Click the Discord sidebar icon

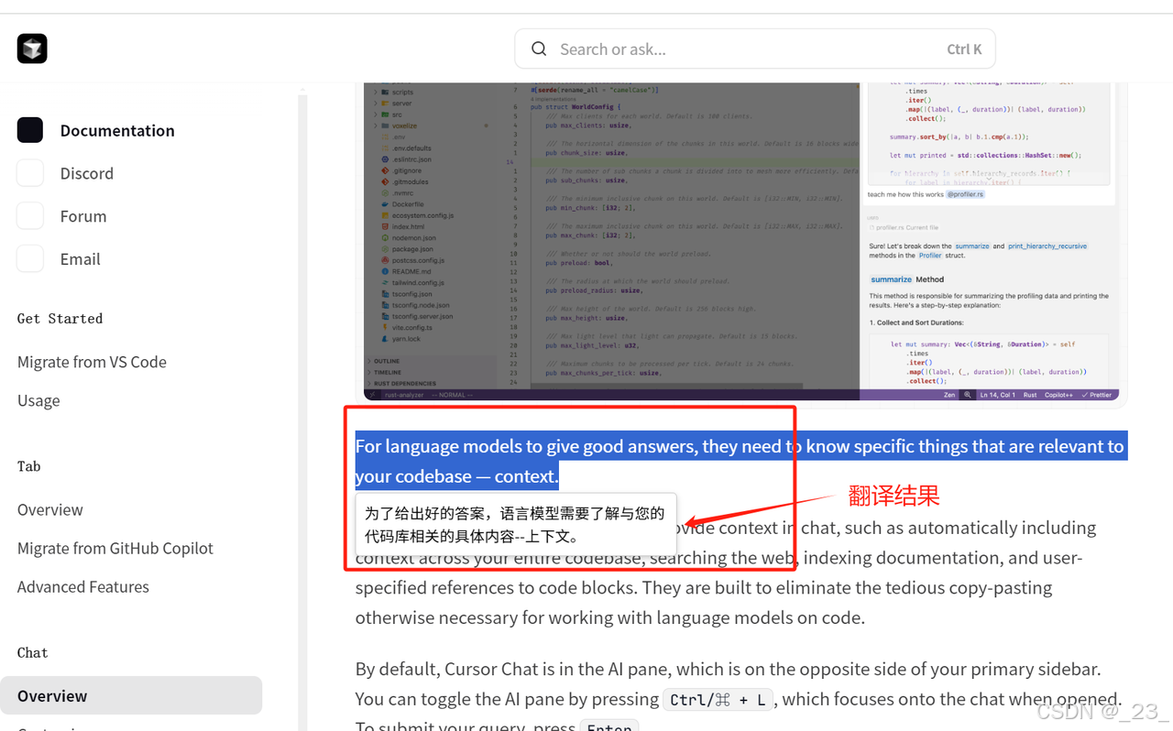pyautogui.click(x=30, y=173)
